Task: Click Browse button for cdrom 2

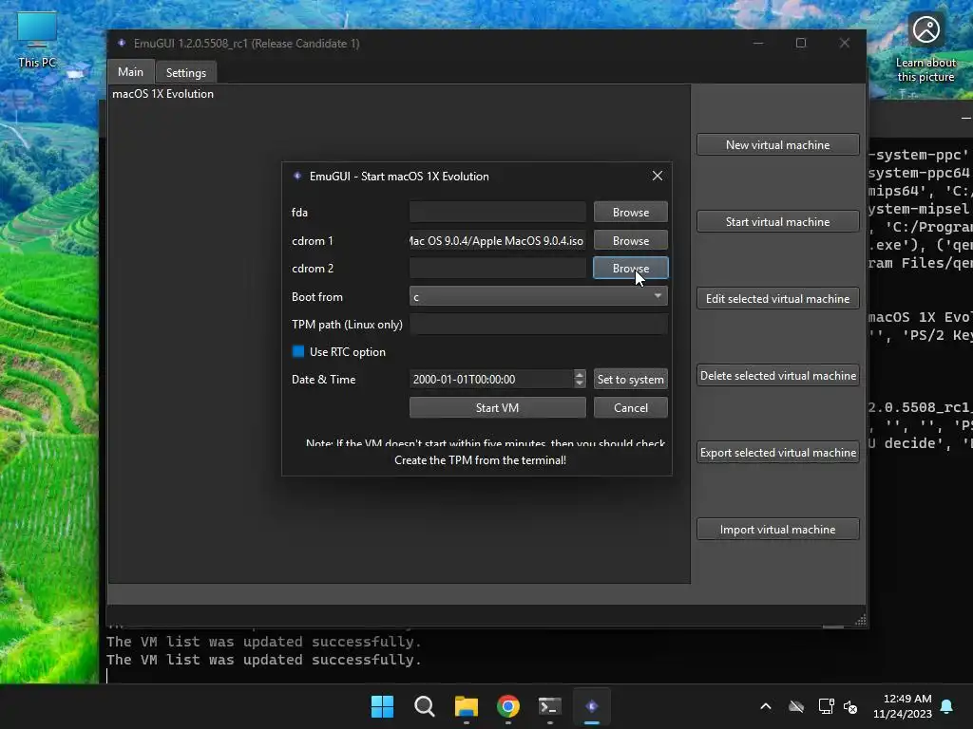Action: click(631, 268)
